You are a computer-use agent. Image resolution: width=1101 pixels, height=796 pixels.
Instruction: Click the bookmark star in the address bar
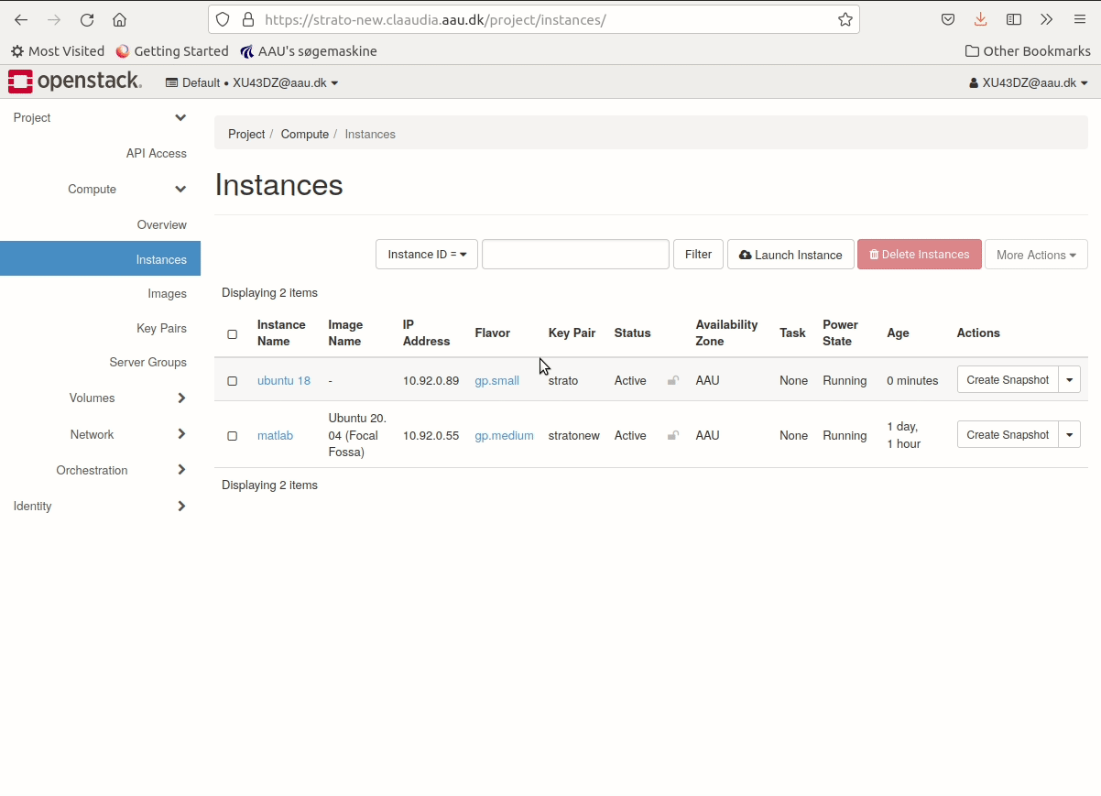(845, 19)
